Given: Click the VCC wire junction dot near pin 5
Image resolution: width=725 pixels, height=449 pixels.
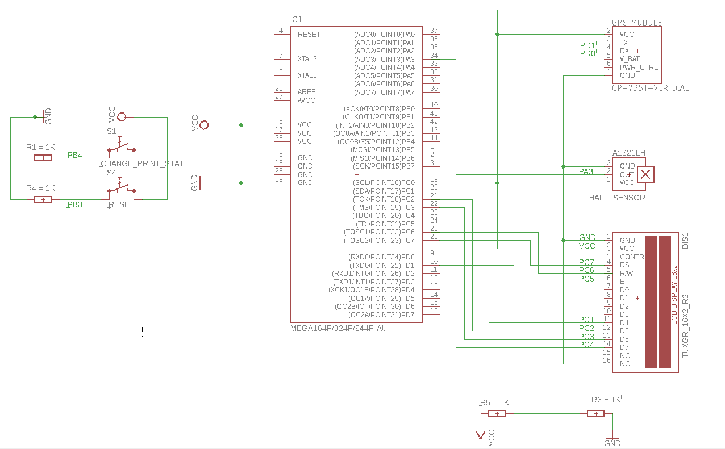Looking at the screenshot, I should [x=241, y=125].
